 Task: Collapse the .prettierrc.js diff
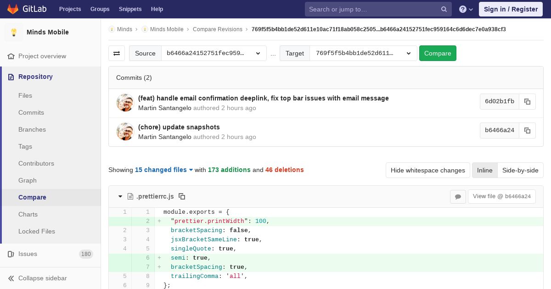[x=120, y=196]
